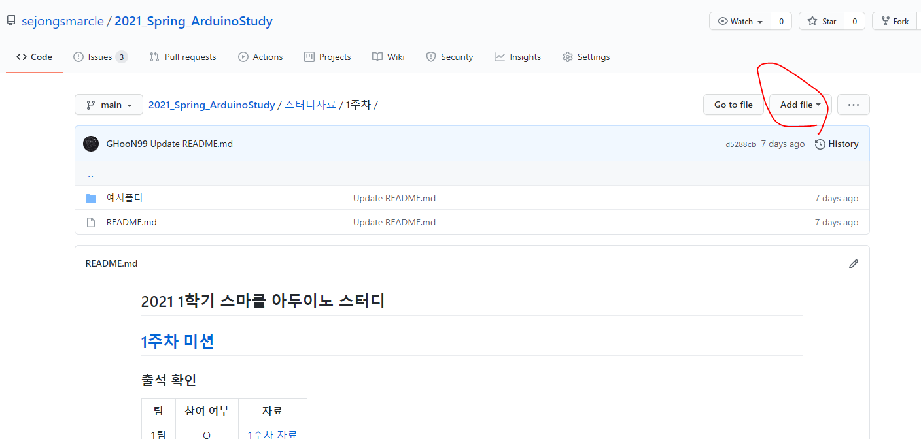Go to the Actions tab
Viewport: 921px width, 439px height.
tap(260, 57)
